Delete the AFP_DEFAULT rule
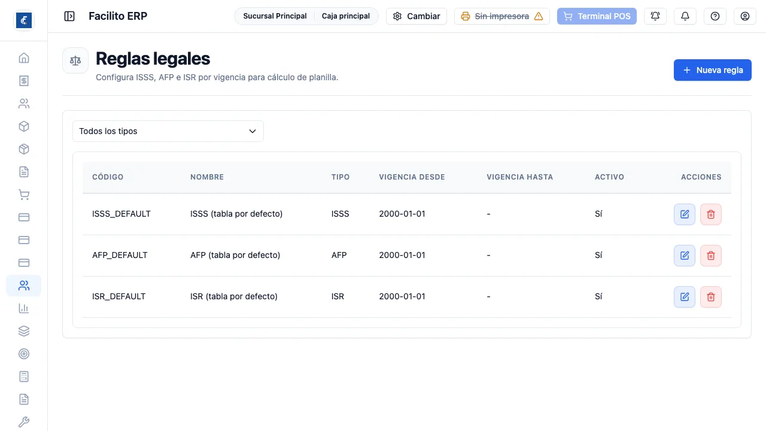Screen dimensions: 766x431 711,256
